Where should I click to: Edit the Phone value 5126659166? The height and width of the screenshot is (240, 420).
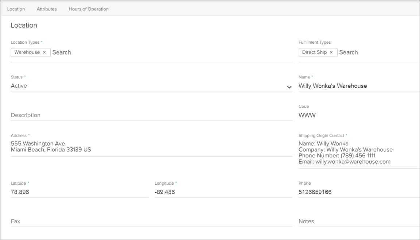pyautogui.click(x=359, y=192)
